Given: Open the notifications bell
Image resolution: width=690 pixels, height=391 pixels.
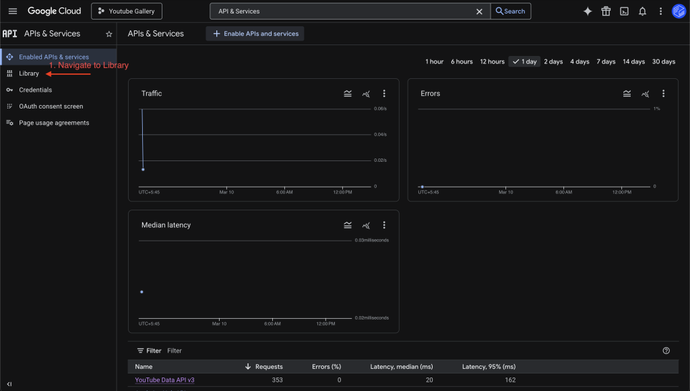Looking at the screenshot, I should click(x=643, y=11).
